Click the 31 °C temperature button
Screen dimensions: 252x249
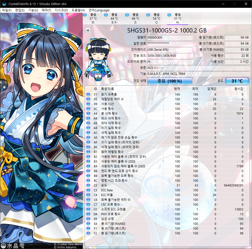tap(237, 81)
